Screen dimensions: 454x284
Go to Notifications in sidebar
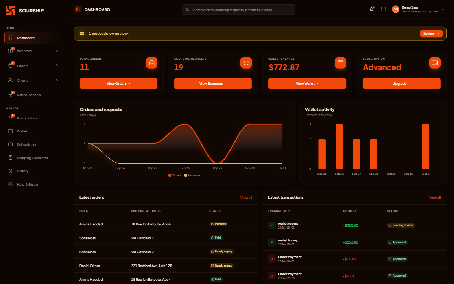[31, 118]
